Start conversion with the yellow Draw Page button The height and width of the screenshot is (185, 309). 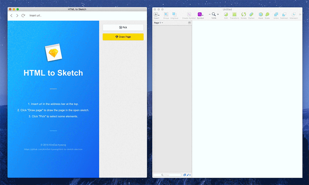point(123,37)
